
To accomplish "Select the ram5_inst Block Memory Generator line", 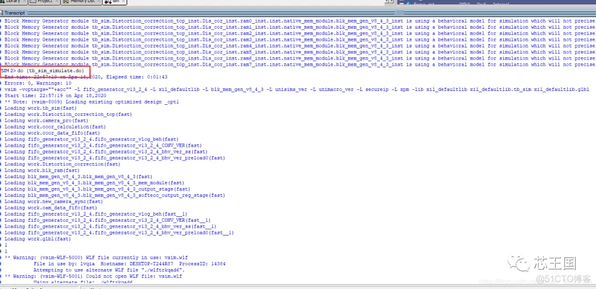I will pyautogui.click(x=298, y=52).
